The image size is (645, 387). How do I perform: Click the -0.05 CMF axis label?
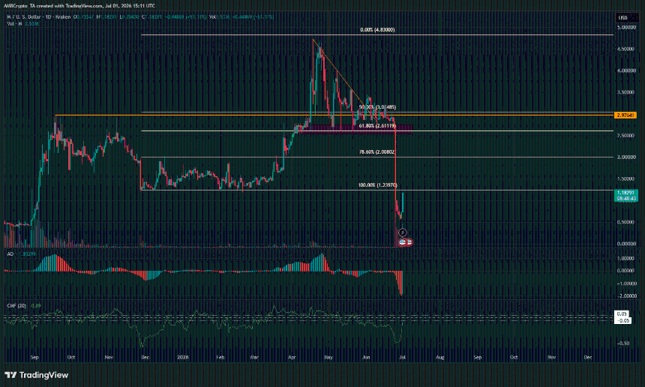(623, 320)
